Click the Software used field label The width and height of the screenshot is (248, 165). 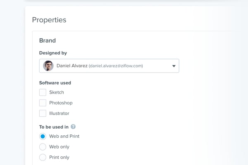click(55, 82)
